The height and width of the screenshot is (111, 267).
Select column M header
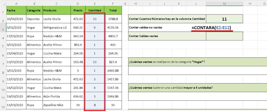[224, 3]
